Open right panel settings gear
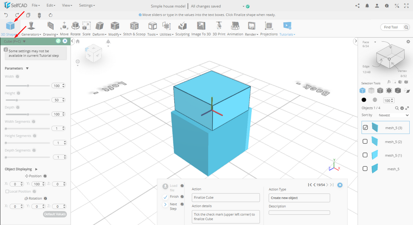413x225 pixels. point(408,42)
